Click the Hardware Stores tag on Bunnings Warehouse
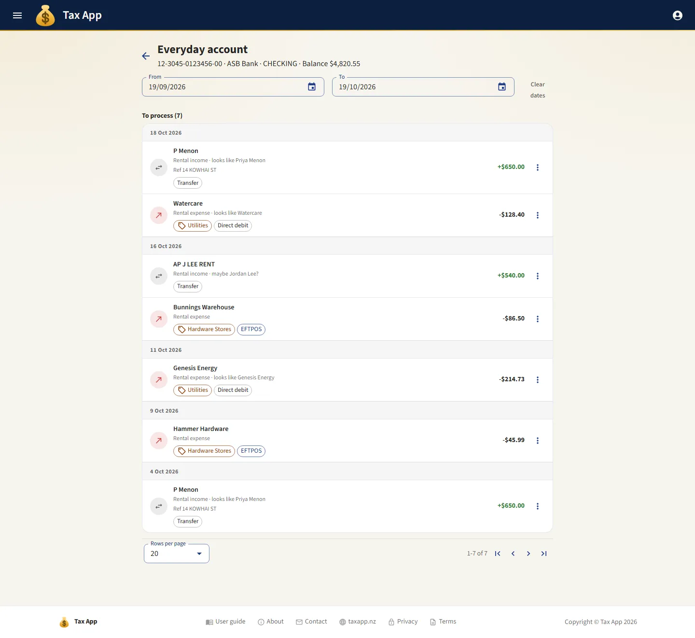The image size is (695, 638). 204,329
